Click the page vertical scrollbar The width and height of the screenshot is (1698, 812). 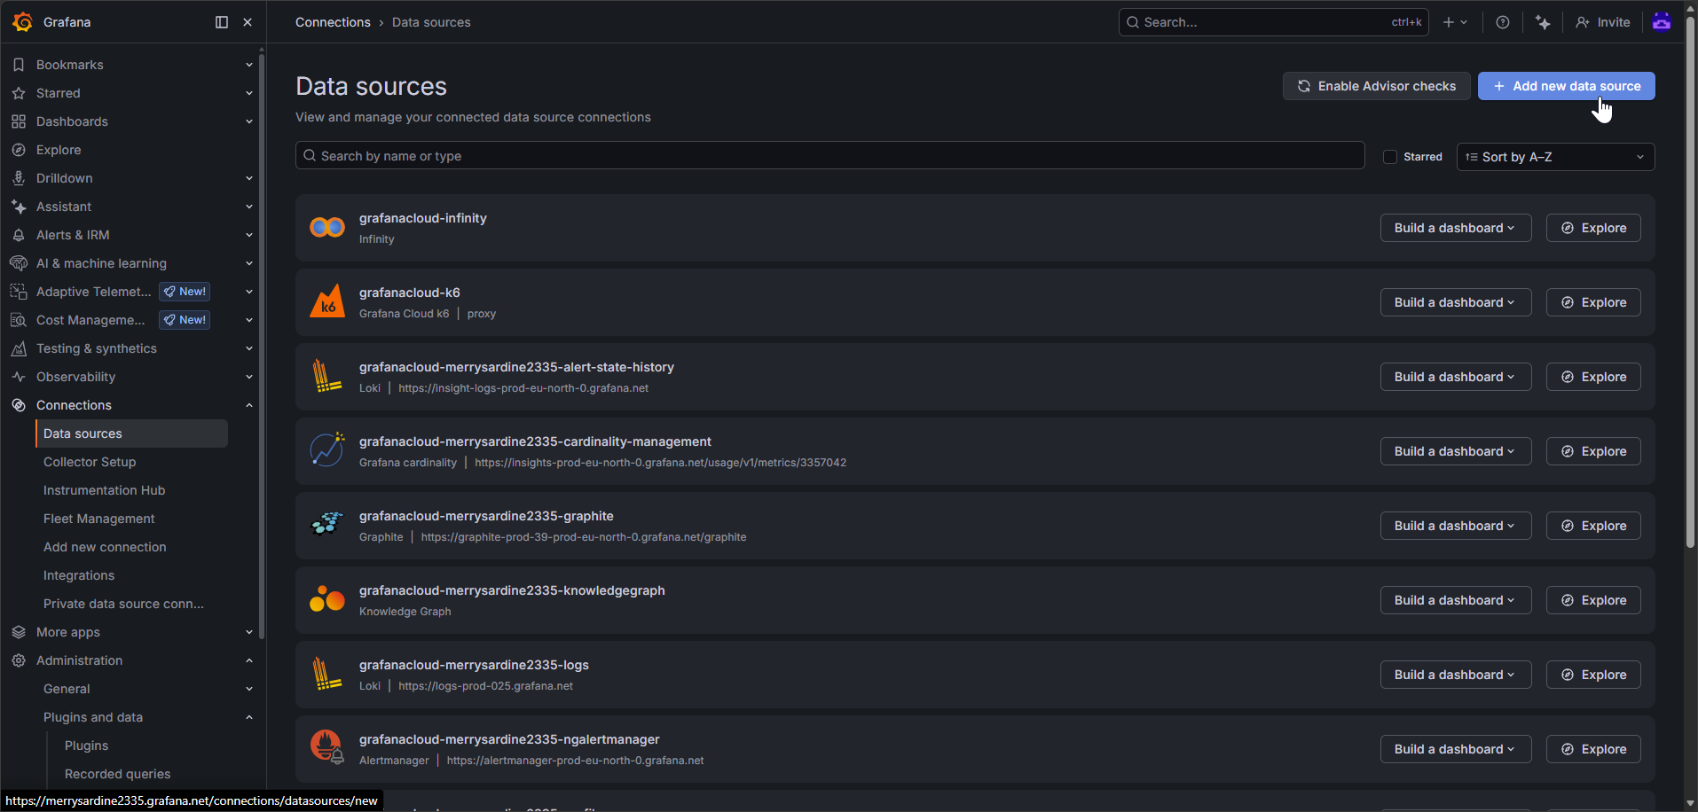pos(1690,284)
